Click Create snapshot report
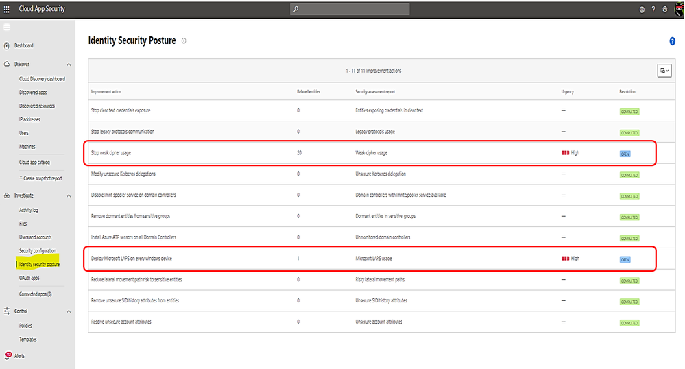The width and height of the screenshot is (685, 369). [x=40, y=178]
